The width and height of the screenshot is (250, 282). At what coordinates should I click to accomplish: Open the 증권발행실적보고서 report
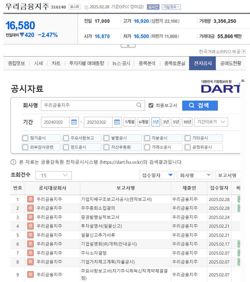pyautogui.click(x=100, y=217)
